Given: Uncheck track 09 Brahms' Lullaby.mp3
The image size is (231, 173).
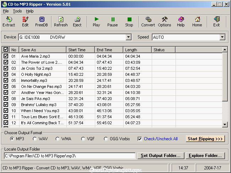Looking at the screenshot, I should pos(6,105).
